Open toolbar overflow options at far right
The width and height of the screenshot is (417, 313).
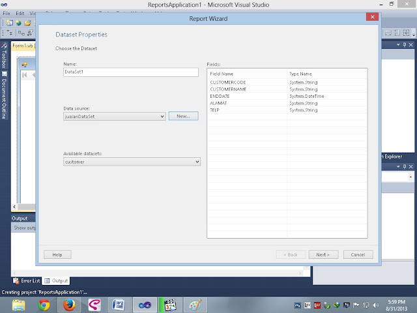(414, 33)
